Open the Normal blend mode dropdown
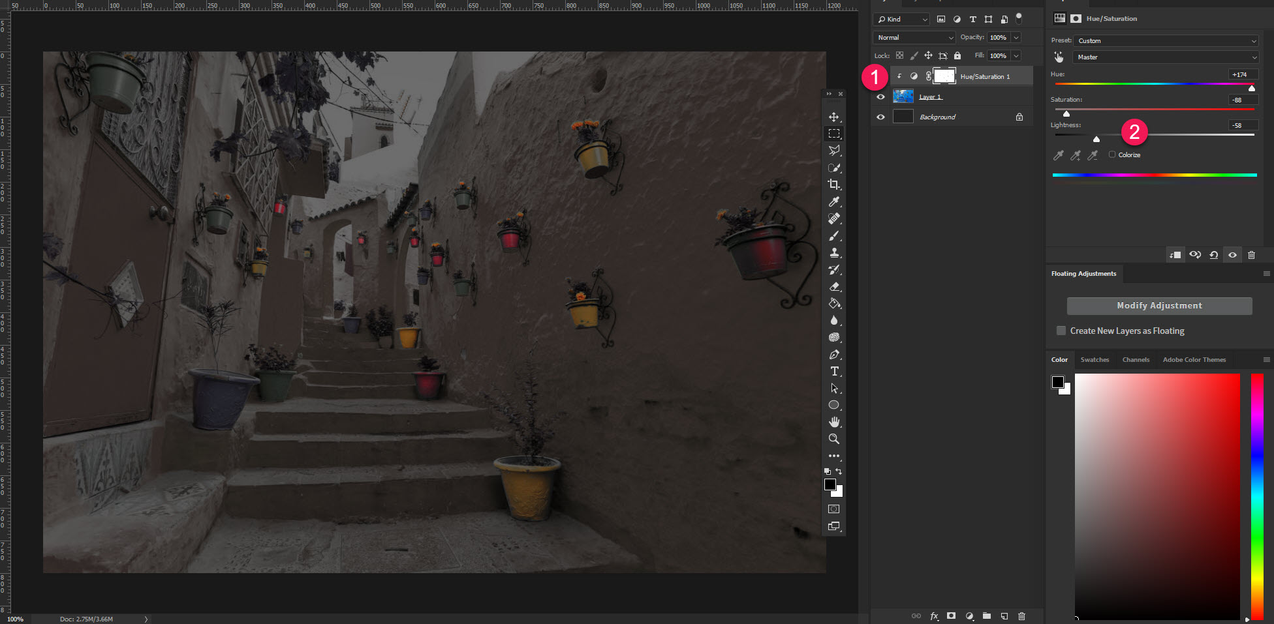Image resolution: width=1274 pixels, height=624 pixels. tap(914, 37)
